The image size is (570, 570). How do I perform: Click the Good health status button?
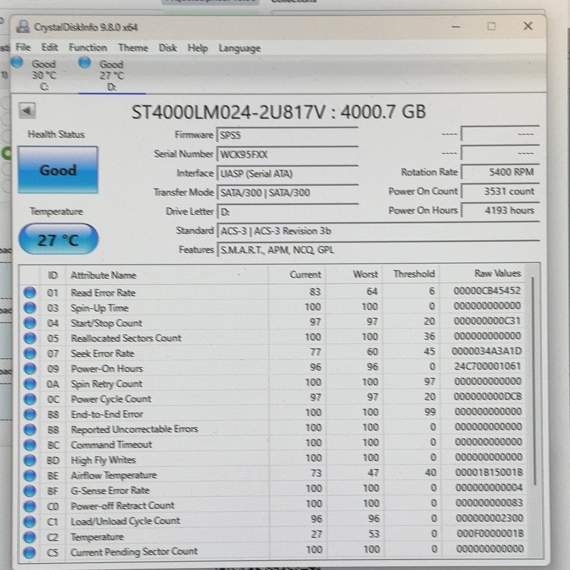pyautogui.click(x=58, y=170)
